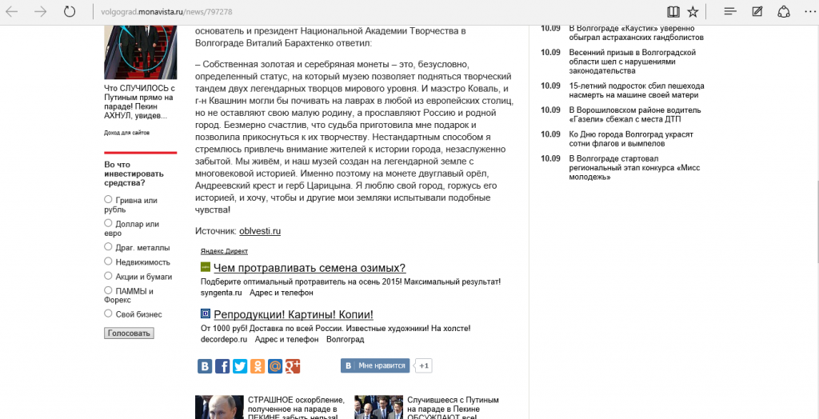Open news 'Ко Дню города Волгоград украсят'
The width and height of the screenshot is (819, 419).
631,139
